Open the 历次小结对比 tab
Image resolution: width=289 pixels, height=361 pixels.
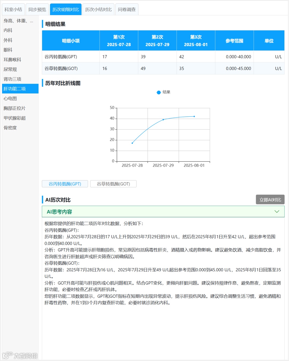(x=98, y=9)
